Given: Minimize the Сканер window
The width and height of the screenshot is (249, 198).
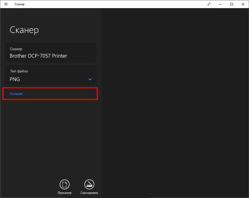Looking at the screenshot, I should coord(220,4).
